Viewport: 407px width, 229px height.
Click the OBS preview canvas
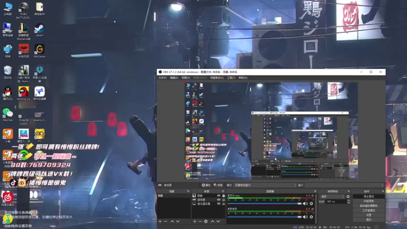[271, 131]
